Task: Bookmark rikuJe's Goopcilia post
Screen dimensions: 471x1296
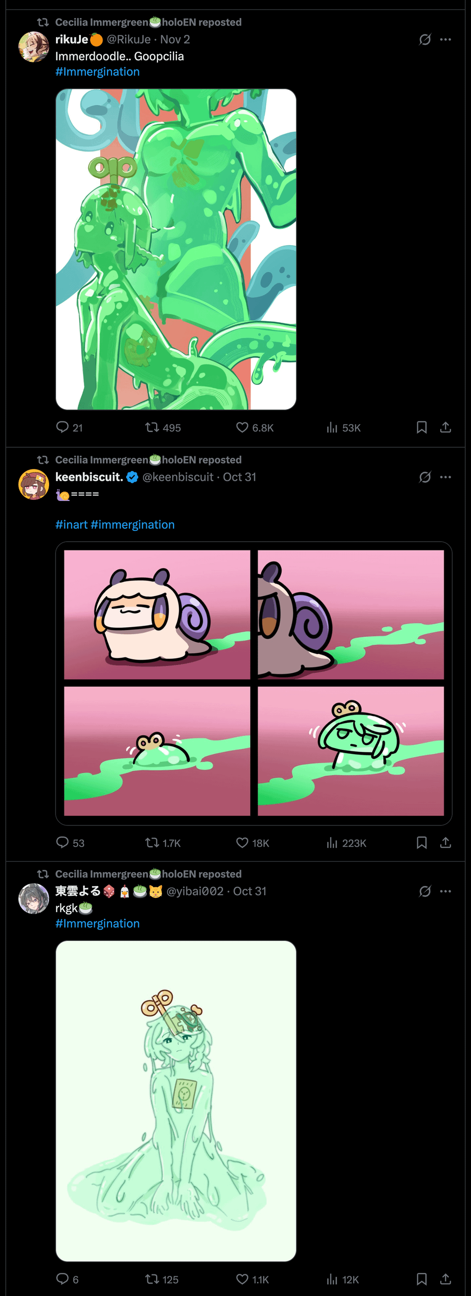Action: point(422,427)
